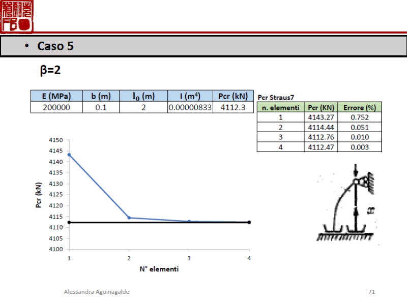Viewport: 407px width, 305px height.
Task: Click the 4112.47 cell in last row
Action: (321, 147)
